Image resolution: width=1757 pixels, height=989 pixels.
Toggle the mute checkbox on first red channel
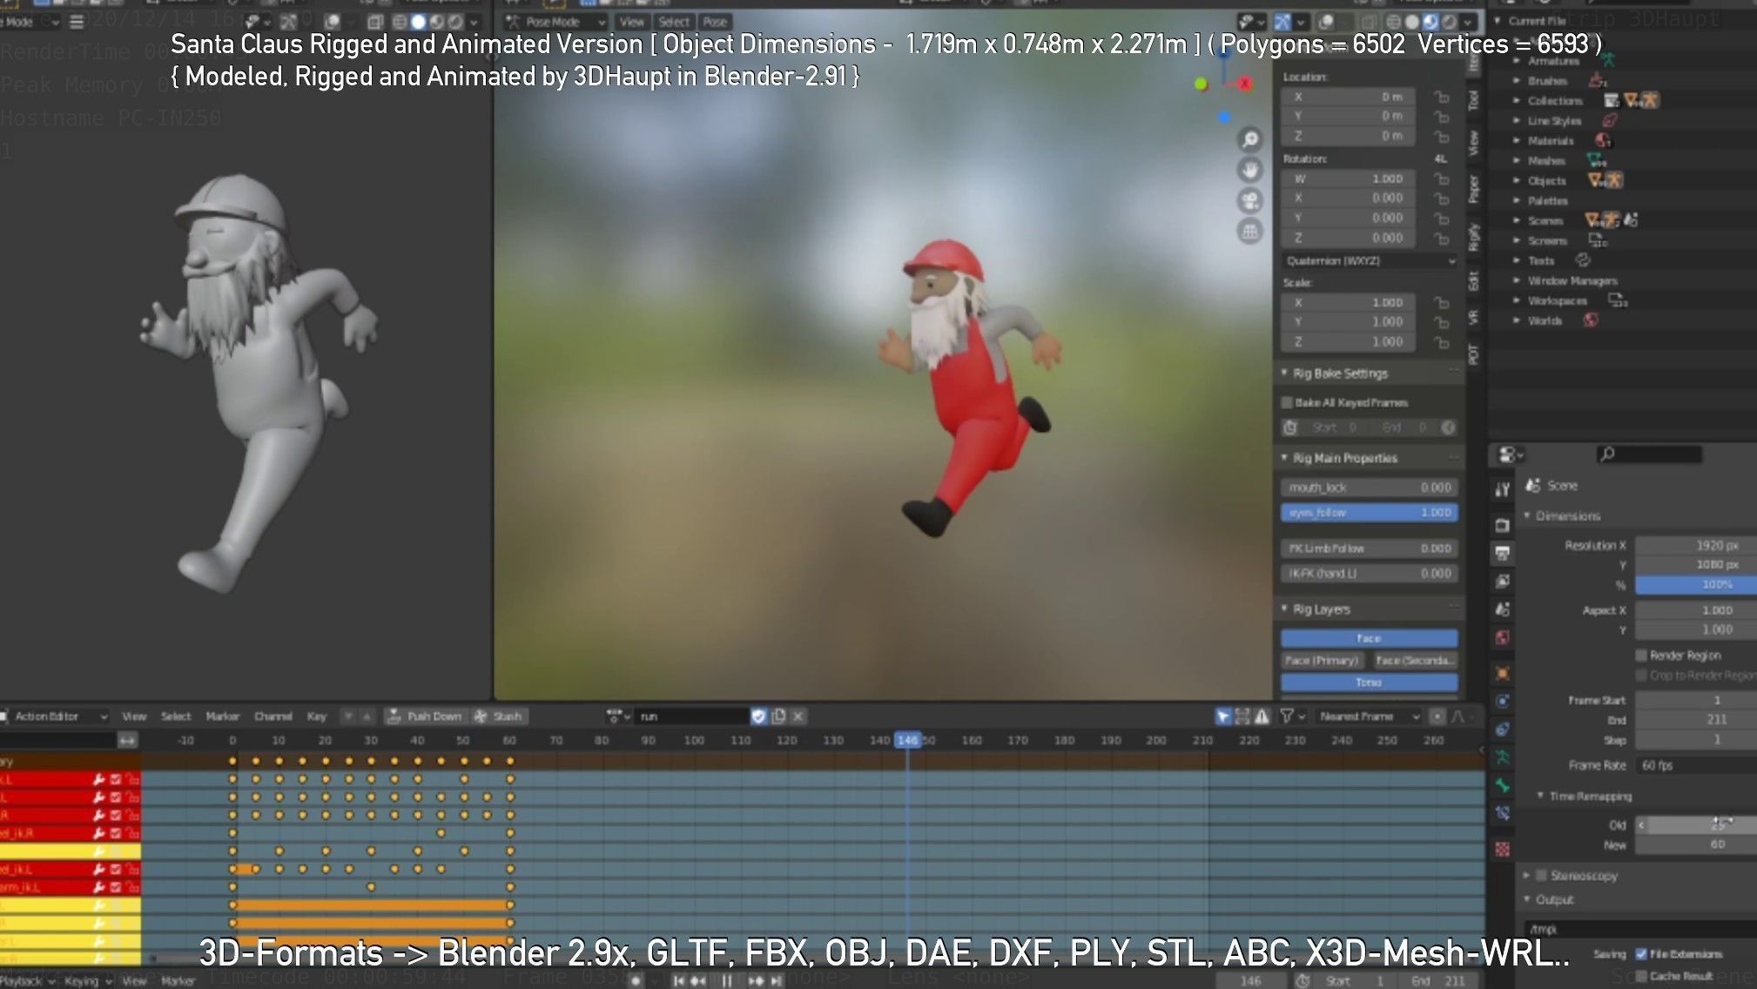coord(116,779)
